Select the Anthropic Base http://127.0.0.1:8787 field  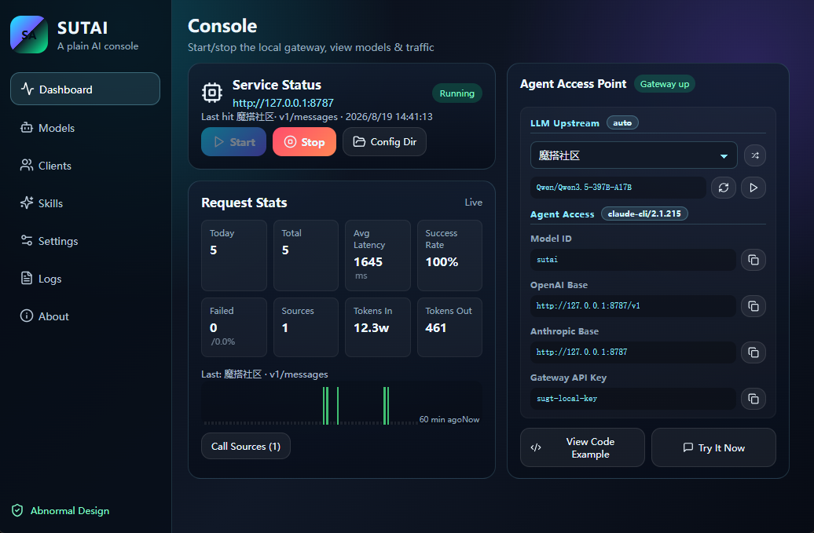[632, 352]
